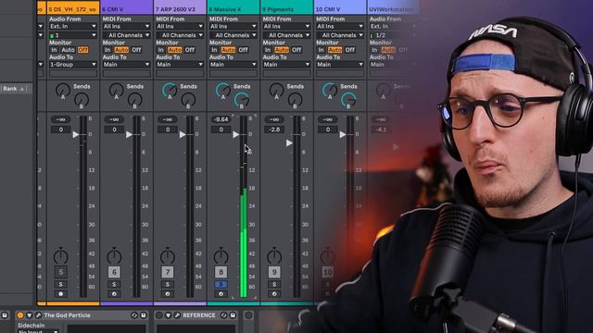Click Send A knob on 6 CMI V
The image size is (593, 333).
116,91
